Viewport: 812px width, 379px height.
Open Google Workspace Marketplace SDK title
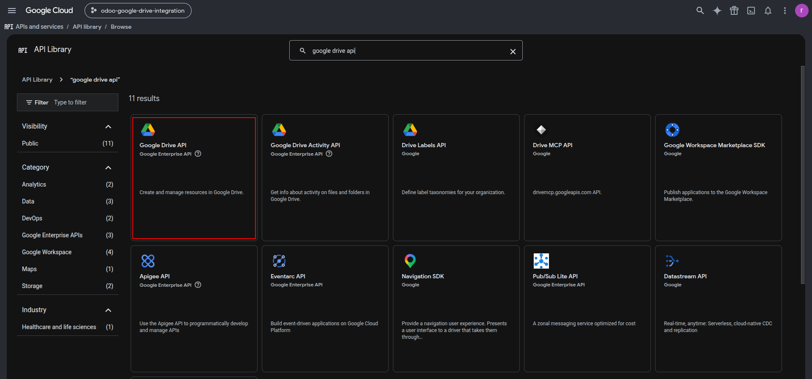tap(714, 145)
